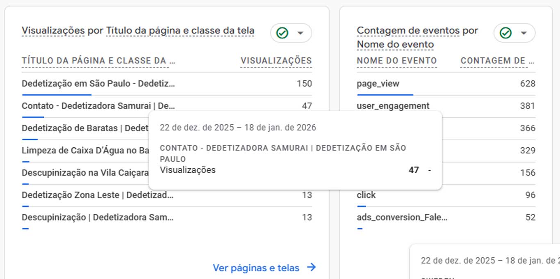Select the 'Dedetização em São Paulo' page row

click(98, 84)
